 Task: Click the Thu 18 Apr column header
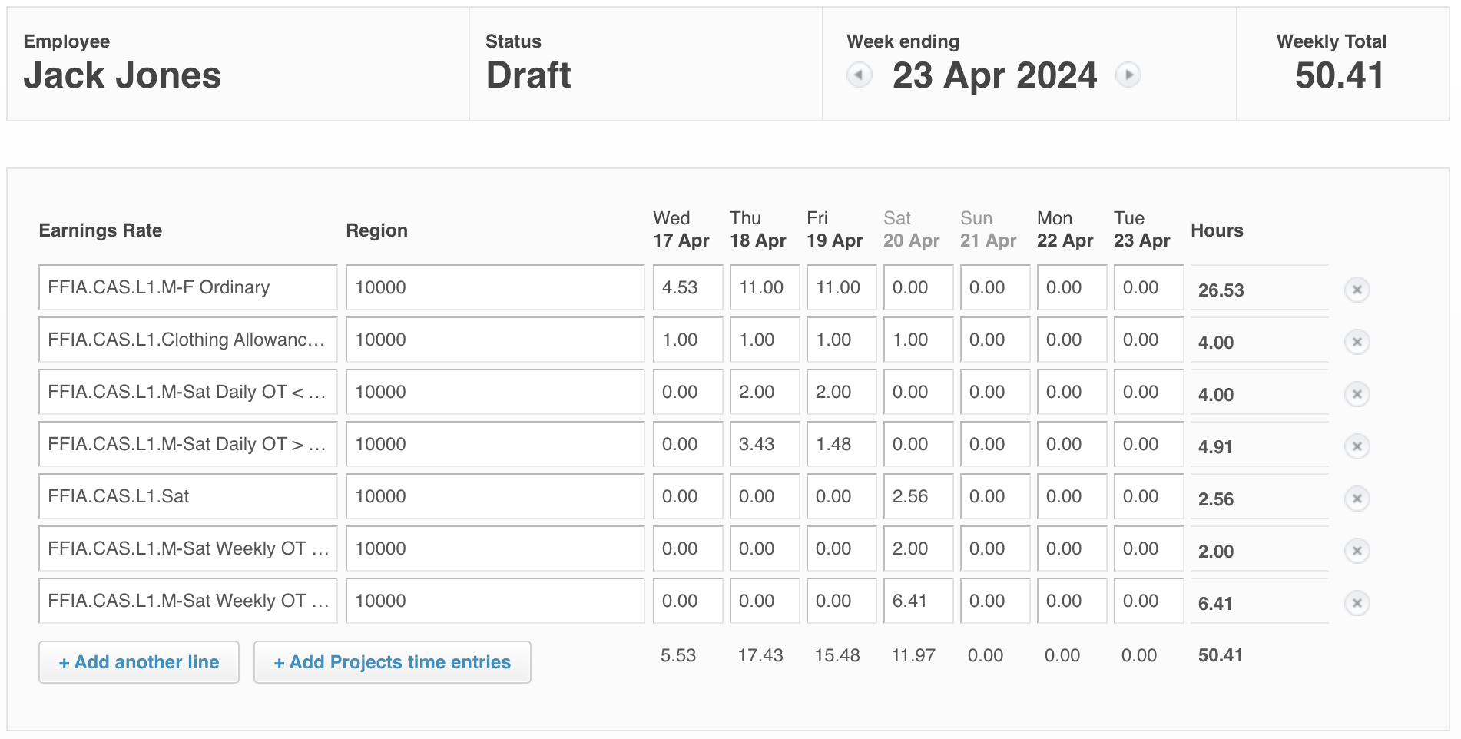click(x=758, y=230)
